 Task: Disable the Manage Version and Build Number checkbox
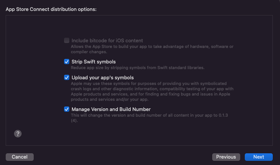(x=67, y=109)
